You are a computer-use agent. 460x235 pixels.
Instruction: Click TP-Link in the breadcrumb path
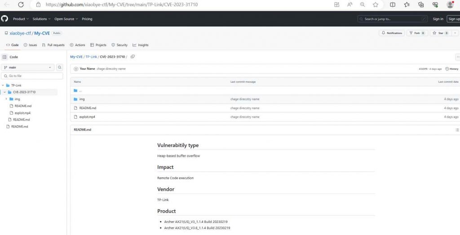(91, 57)
